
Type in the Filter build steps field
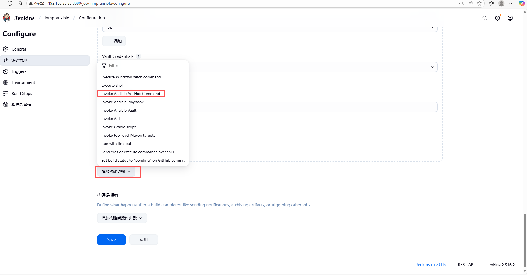click(143, 66)
